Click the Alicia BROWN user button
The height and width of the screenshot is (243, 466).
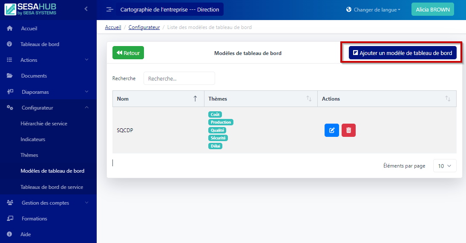click(433, 9)
